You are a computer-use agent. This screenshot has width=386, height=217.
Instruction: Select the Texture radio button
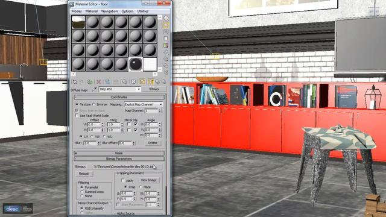(77, 104)
